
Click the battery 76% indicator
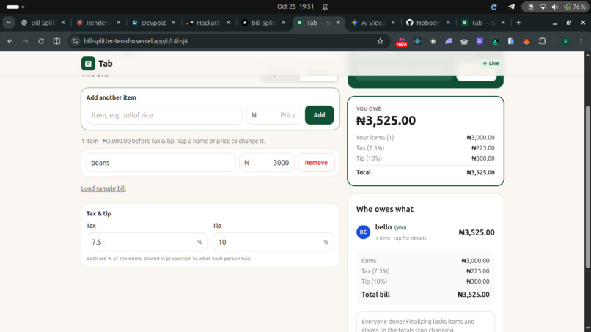(574, 7)
